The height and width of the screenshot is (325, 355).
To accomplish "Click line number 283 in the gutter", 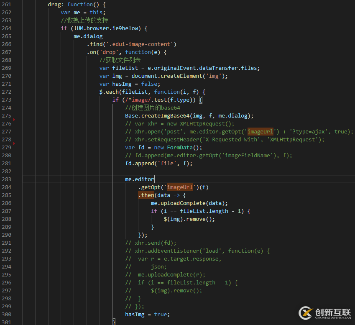I will pyautogui.click(x=6, y=179).
